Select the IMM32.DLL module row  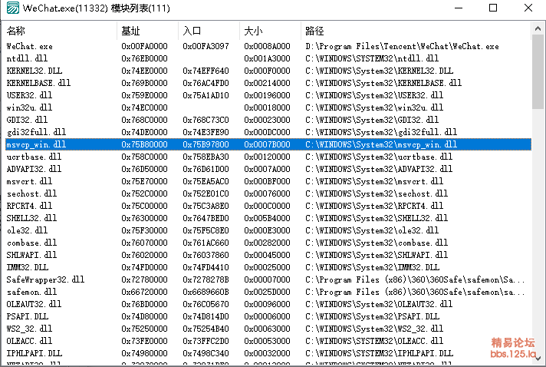[268, 267]
